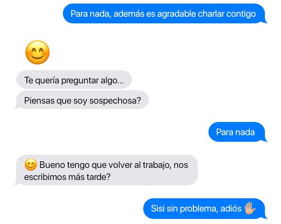Image resolution: width=281 pixels, height=224 pixels.
Task: Click the 'Bueno tengo que volver al trabajo' message
Action: click(x=106, y=170)
